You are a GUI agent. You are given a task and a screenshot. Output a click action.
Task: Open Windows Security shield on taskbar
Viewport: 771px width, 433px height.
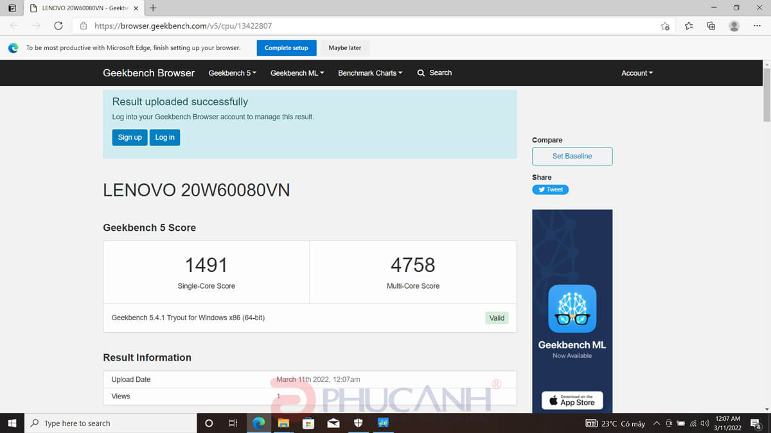point(359,423)
